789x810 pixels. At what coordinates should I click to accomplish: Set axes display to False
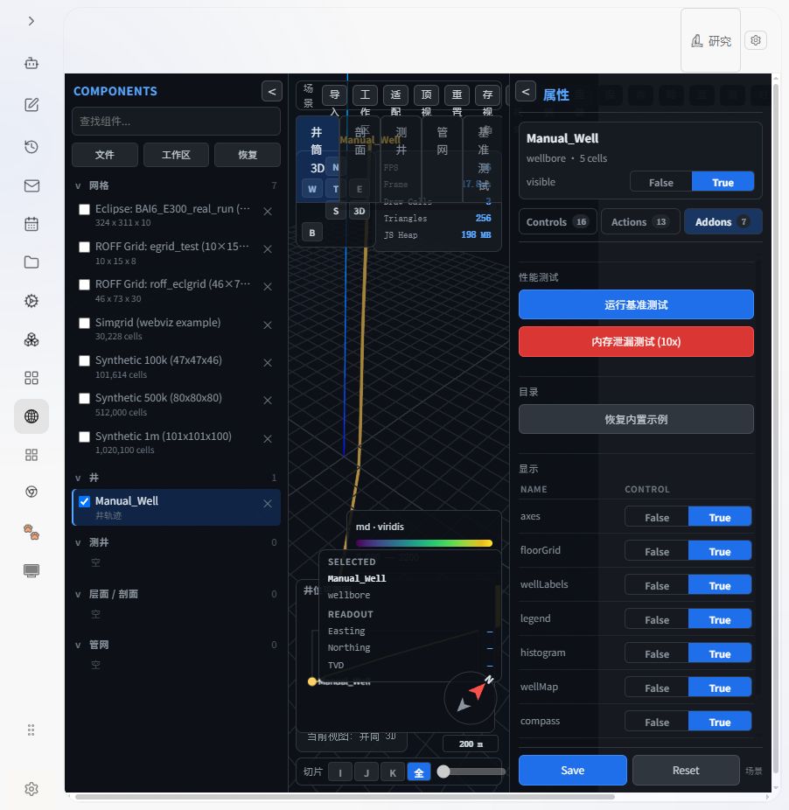[657, 517]
